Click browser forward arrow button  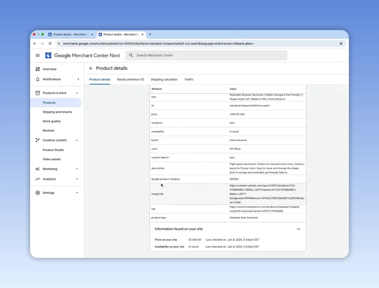pos(42,44)
